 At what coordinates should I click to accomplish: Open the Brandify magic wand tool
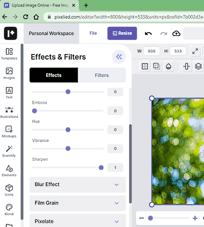9,151
